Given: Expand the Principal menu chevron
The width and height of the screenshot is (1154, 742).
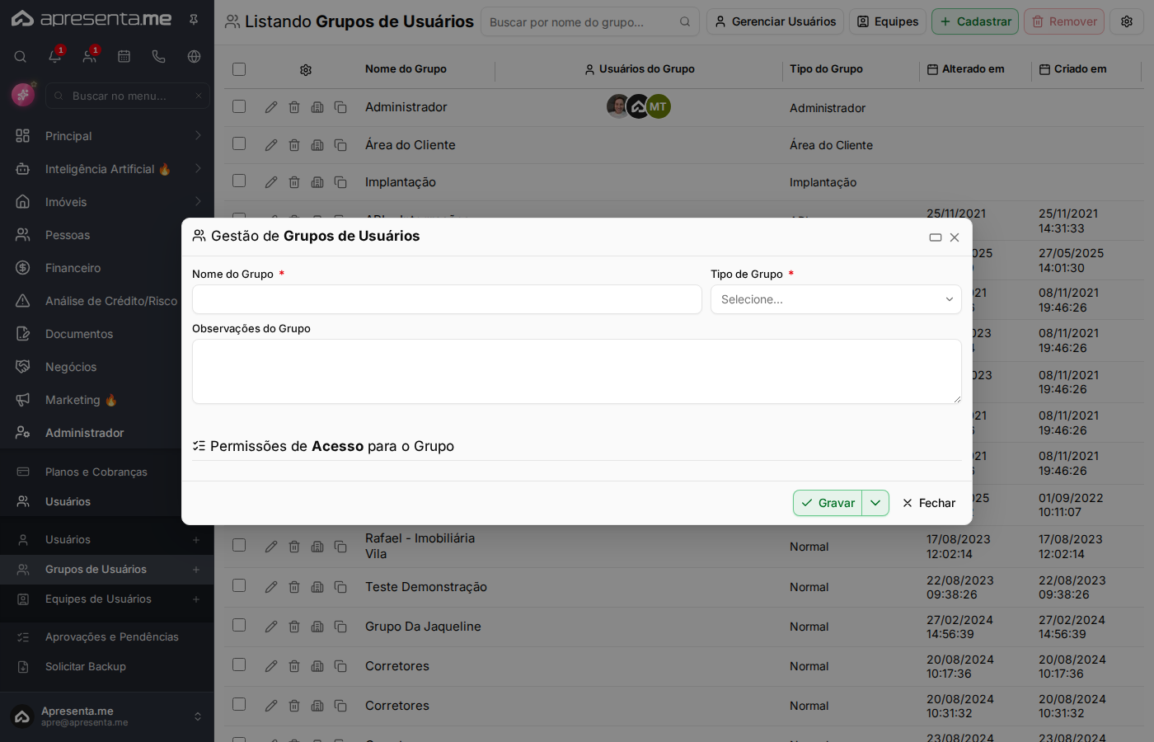Looking at the screenshot, I should [x=198, y=135].
